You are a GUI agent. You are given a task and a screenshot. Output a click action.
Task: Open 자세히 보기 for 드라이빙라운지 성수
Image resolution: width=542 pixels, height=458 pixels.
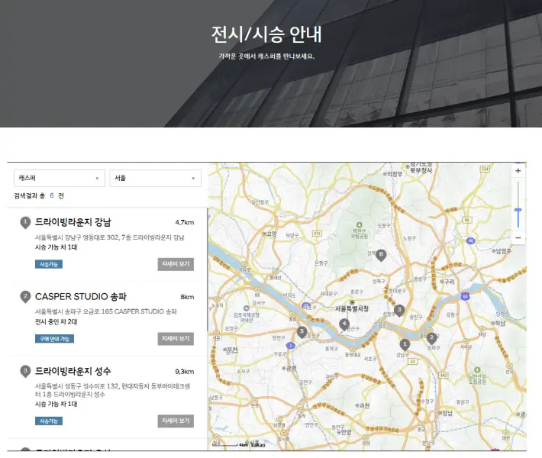(176, 421)
